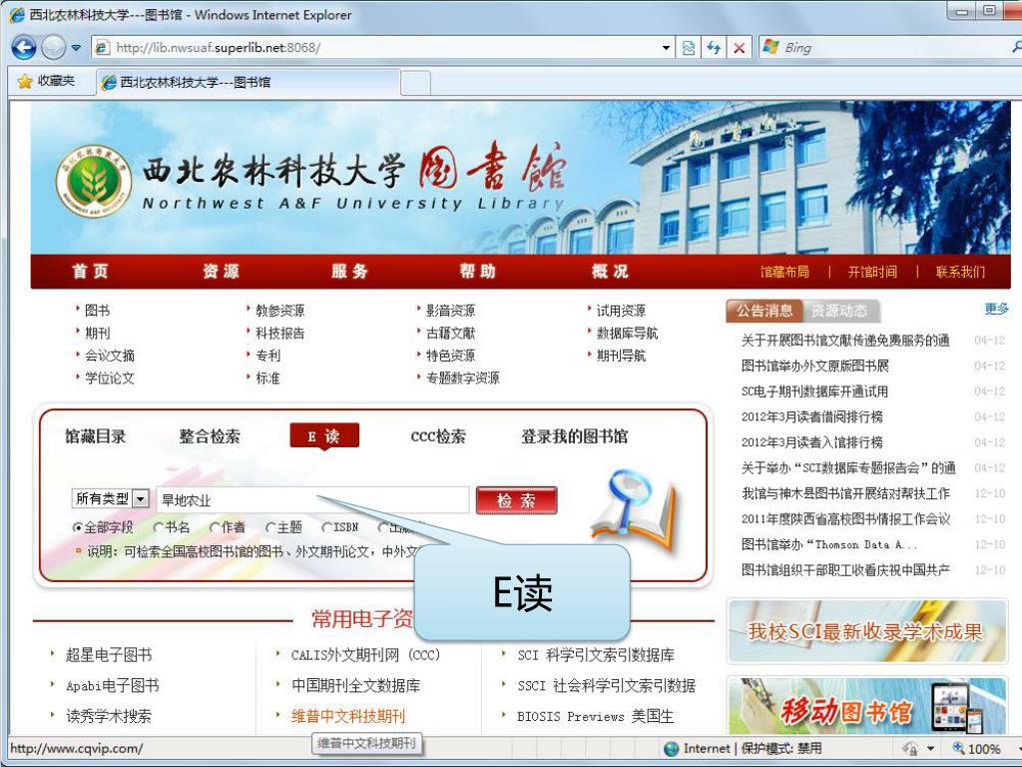Select the 西北农林科技大学---图书馆 browser tab
This screenshot has height=767, width=1022.
pos(248,82)
